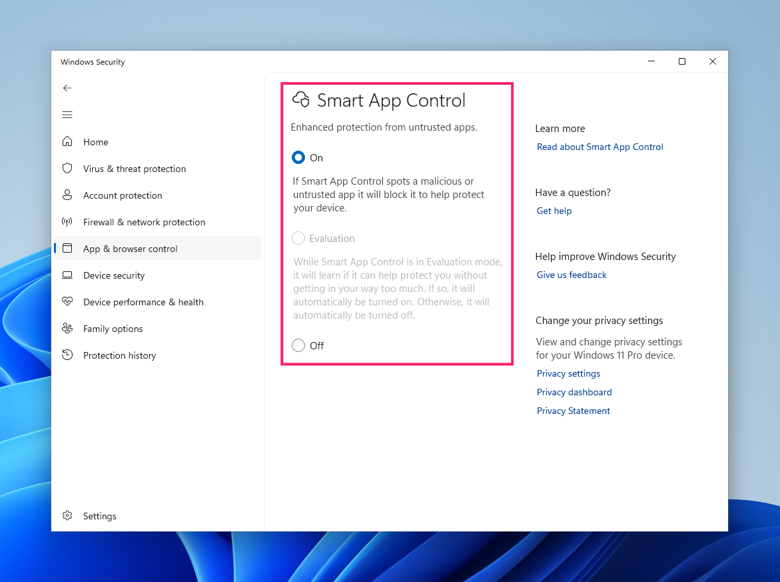Click 'Change your privacy settings' heading
The width and height of the screenshot is (780, 582).
click(x=599, y=321)
